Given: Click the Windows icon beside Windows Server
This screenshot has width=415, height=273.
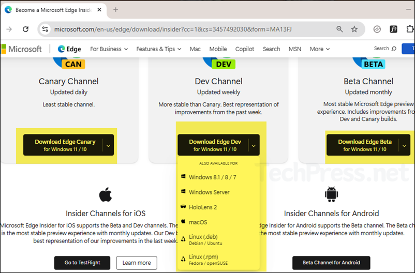Looking at the screenshot, I should pyautogui.click(x=183, y=191).
